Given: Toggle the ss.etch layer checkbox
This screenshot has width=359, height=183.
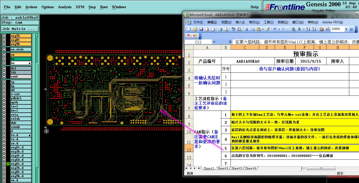Looking at the screenshot, I should 4,49.
